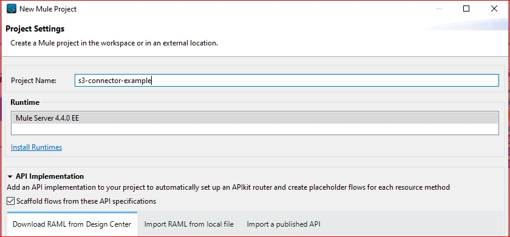Open the Install Runtimes link
The width and height of the screenshot is (510, 237).
coord(36,147)
